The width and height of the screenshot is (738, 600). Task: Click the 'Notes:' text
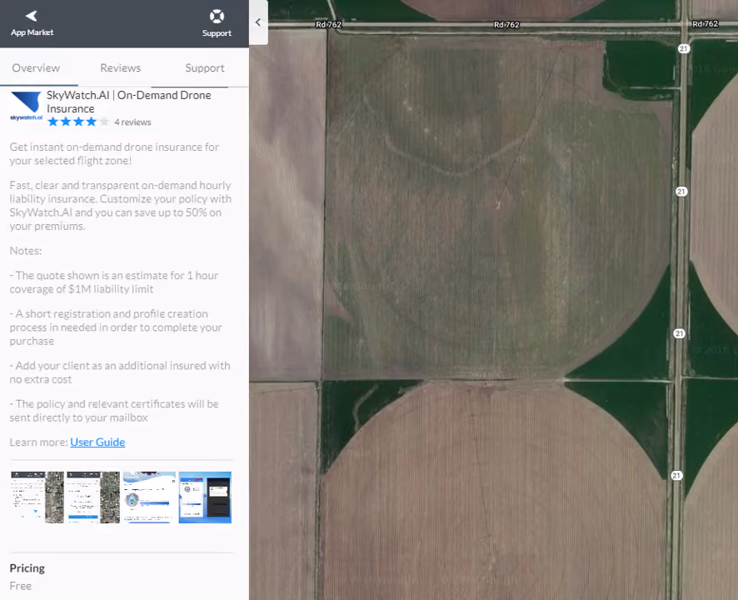[x=26, y=251]
